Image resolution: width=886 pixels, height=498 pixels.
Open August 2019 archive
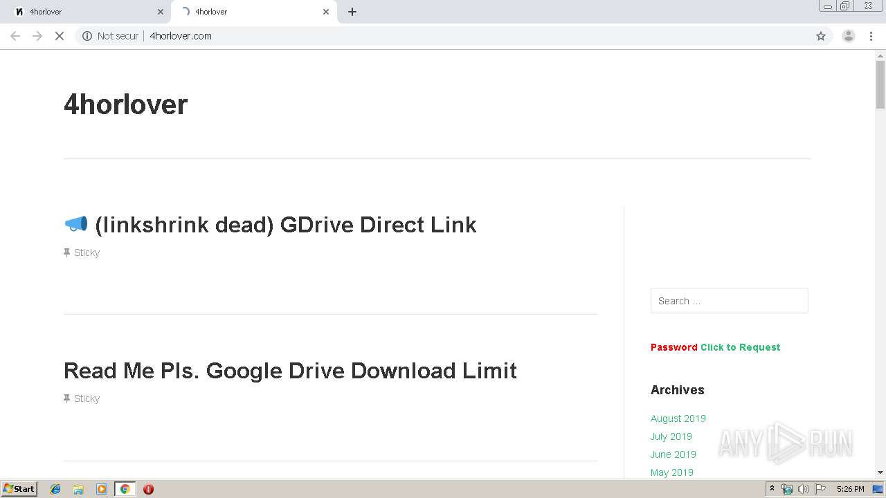coord(678,418)
